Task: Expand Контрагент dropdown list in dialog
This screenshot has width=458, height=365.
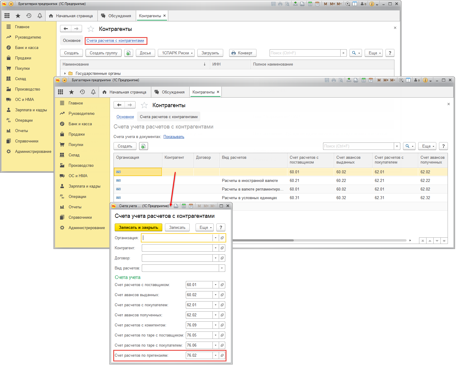Action: (x=215, y=248)
